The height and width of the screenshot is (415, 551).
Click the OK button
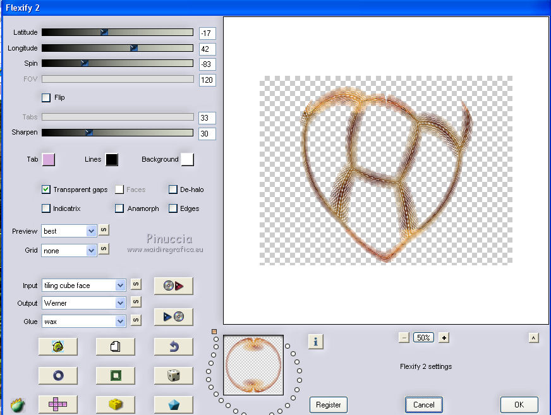coord(519,404)
